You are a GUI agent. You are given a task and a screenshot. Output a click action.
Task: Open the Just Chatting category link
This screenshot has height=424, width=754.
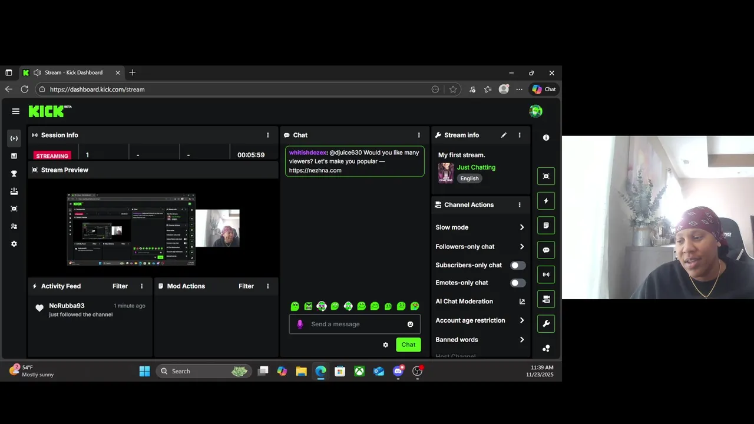click(x=476, y=167)
